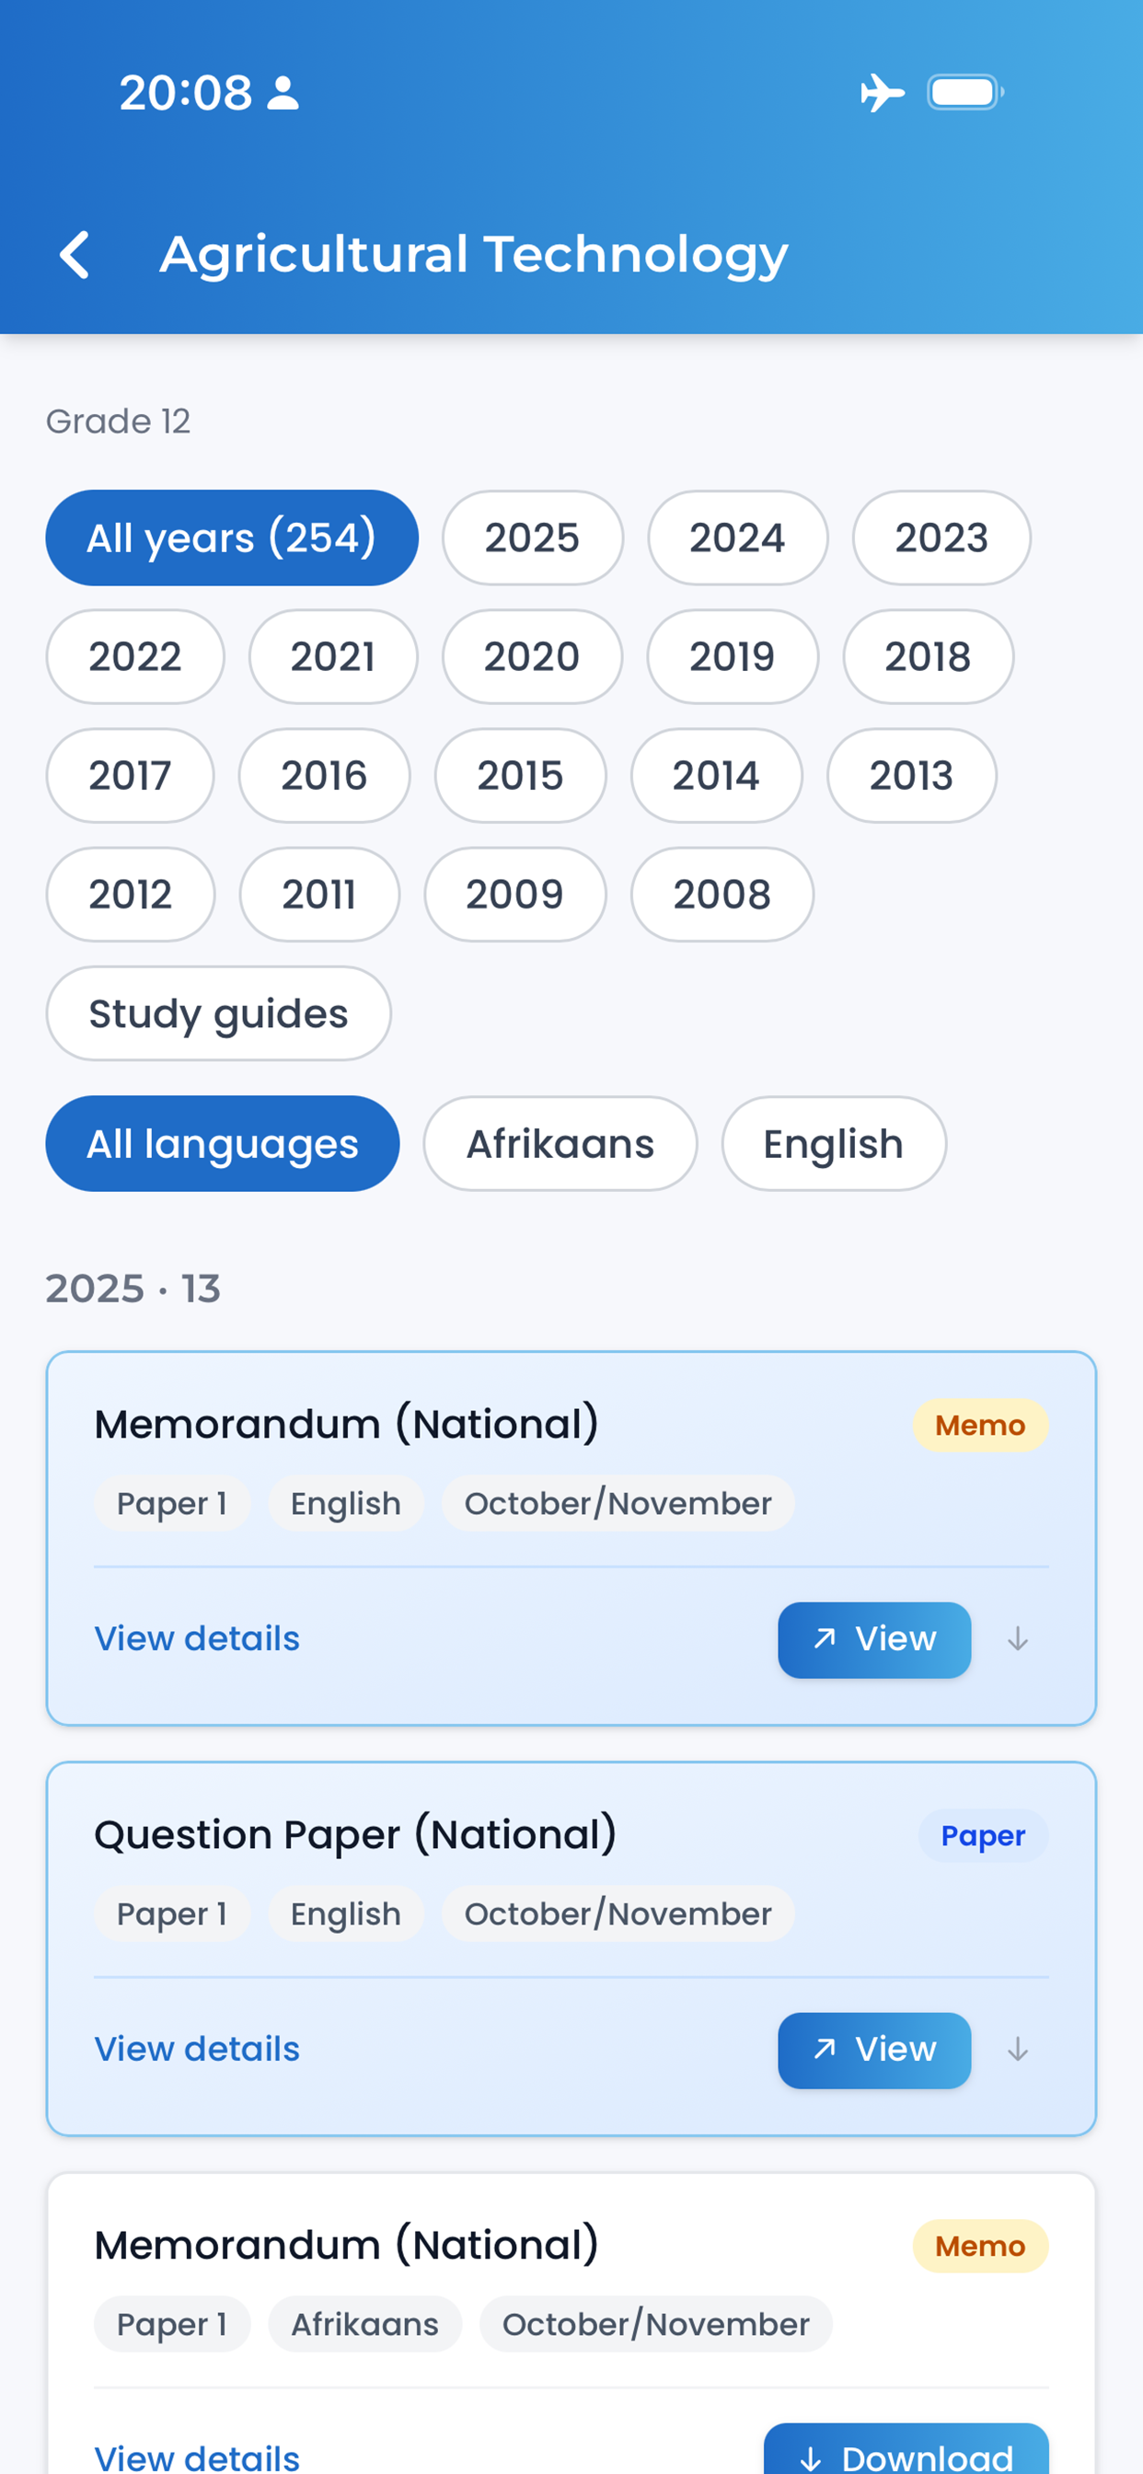View details of the English Memorandum

197,1638
